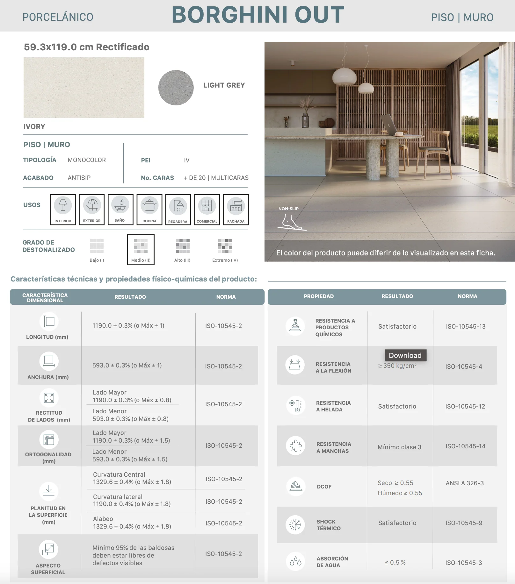Click the Extremo (IV) shade variation icon
The height and width of the screenshot is (584, 515).
[x=225, y=246]
